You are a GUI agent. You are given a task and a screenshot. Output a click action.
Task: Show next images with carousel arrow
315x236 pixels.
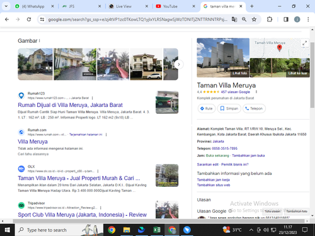click(179, 64)
